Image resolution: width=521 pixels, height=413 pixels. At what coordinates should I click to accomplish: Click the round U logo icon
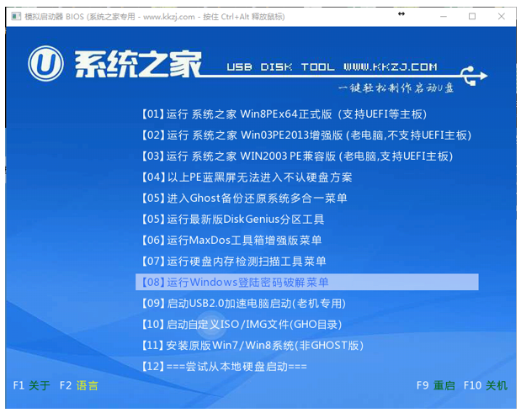point(45,63)
